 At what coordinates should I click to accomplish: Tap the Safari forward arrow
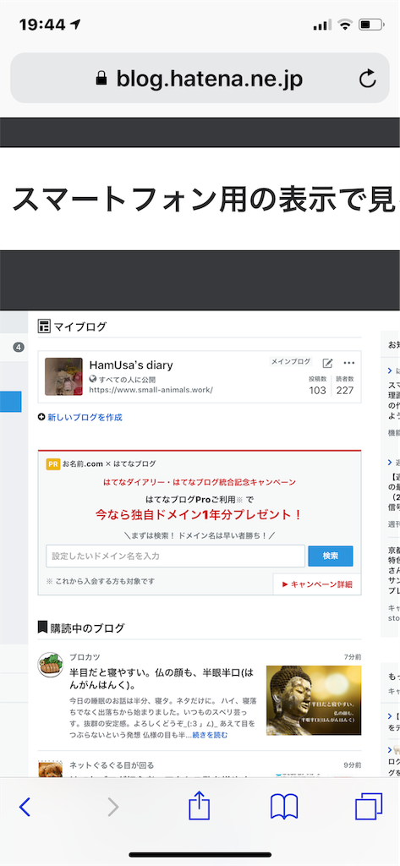pos(112,807)
